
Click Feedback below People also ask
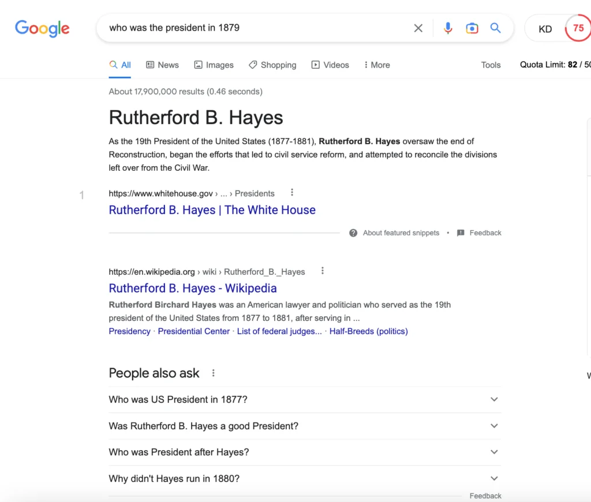coord(485,496)
